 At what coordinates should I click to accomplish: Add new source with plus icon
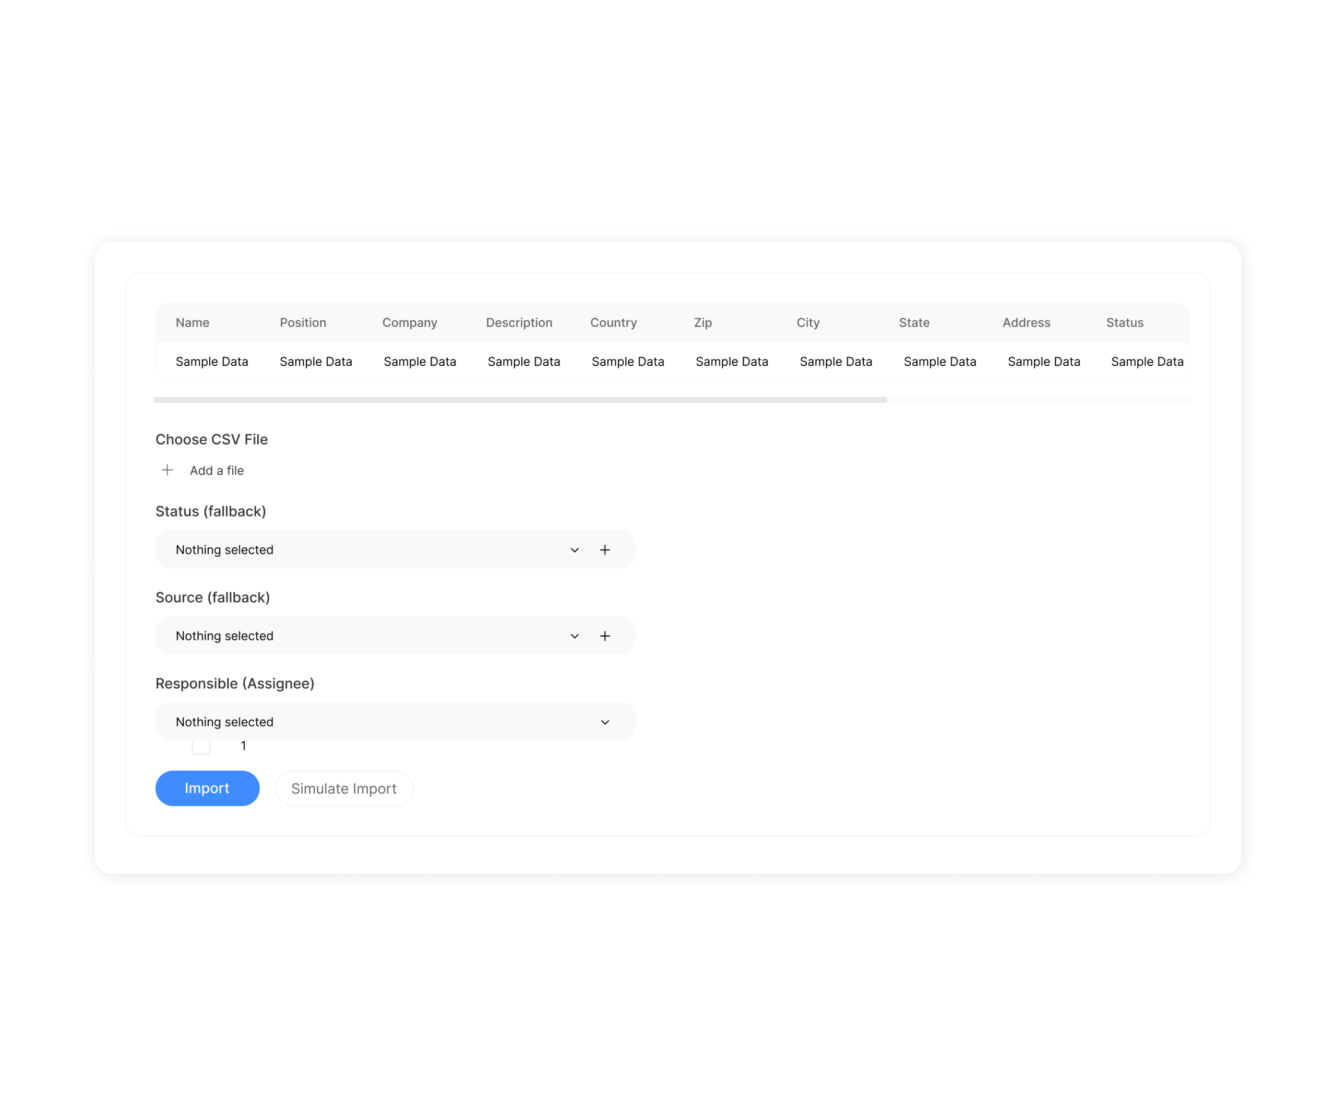point(605,636)
